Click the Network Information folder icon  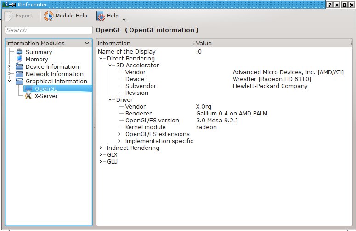[x=20, y=74]
